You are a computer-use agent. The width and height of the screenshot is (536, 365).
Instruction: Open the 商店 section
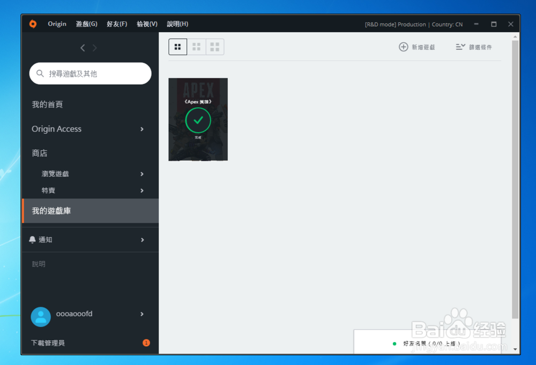click(40, 153)
